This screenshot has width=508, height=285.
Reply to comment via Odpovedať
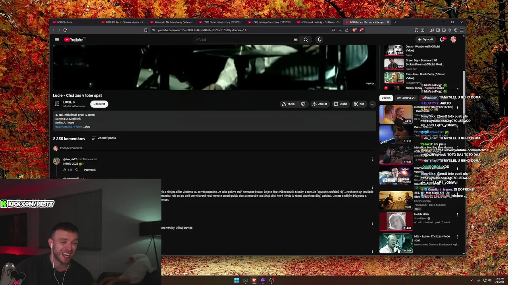(x=90, y=170)
